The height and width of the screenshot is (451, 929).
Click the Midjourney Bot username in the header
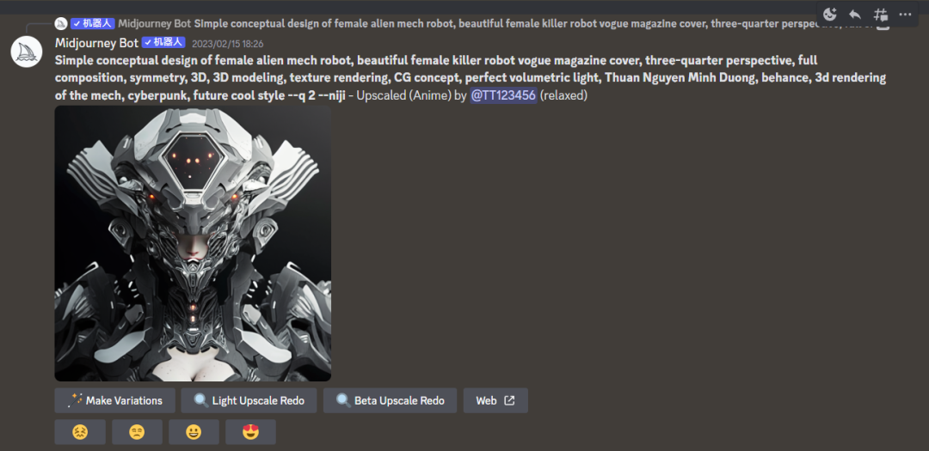(96, 43)
